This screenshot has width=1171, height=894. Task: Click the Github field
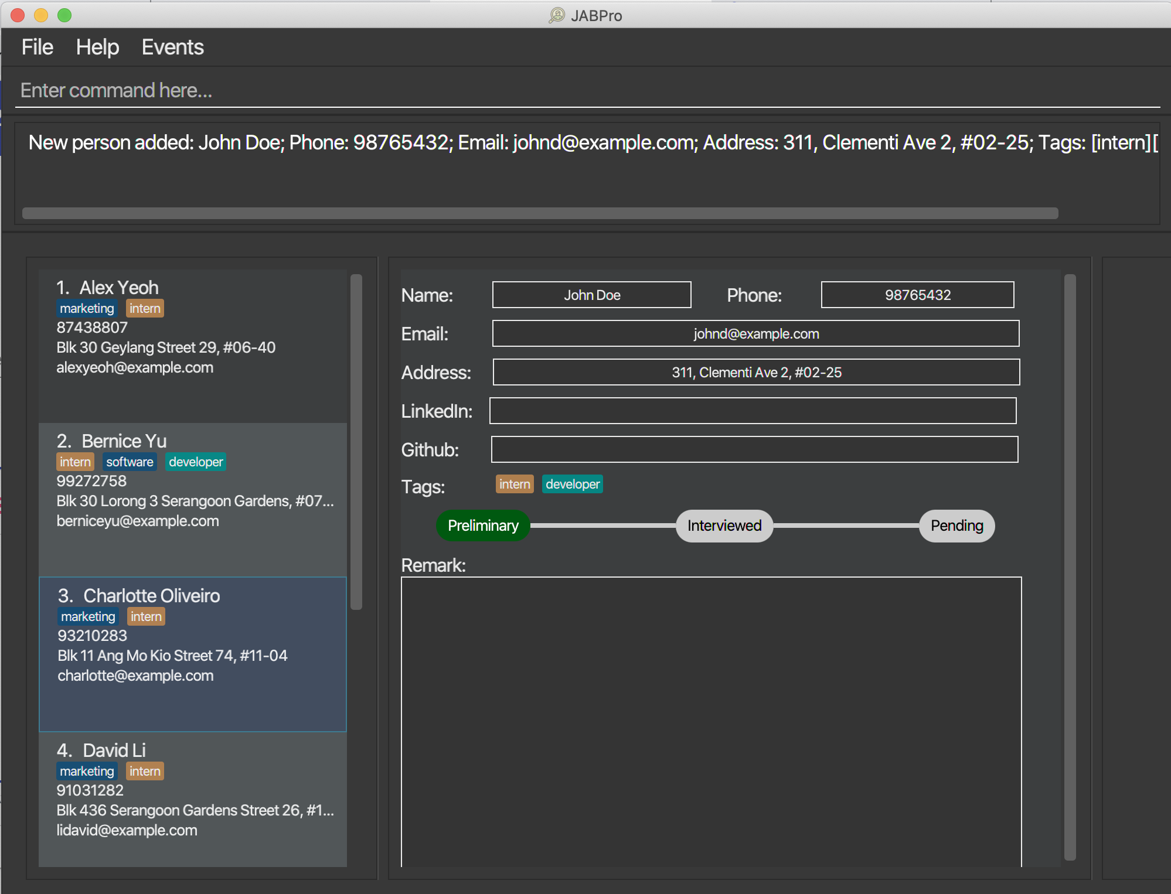click(754, 449)
